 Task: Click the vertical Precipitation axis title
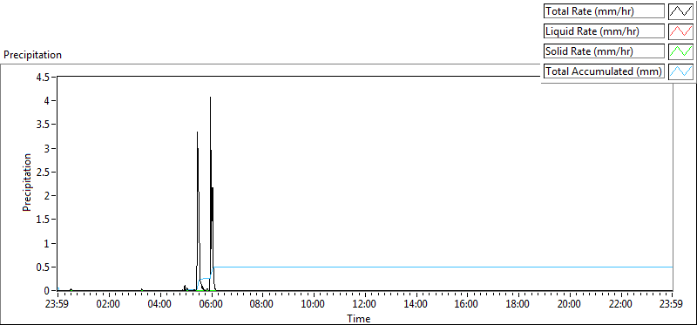27,183
